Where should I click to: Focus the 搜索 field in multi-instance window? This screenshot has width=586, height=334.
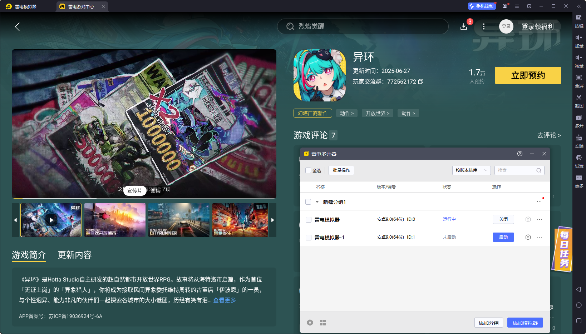(x=519, y=170)
